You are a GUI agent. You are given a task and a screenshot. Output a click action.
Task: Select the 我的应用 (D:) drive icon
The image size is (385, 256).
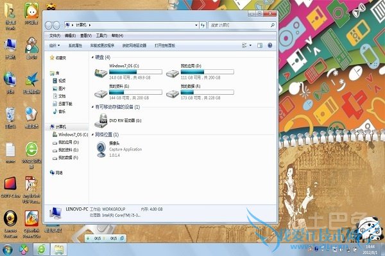click(173, 73)
